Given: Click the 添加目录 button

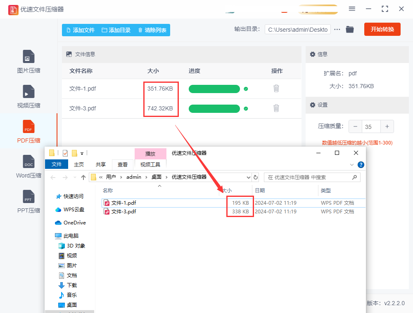Looking at the screenshot, I should (x=116, y=30).
